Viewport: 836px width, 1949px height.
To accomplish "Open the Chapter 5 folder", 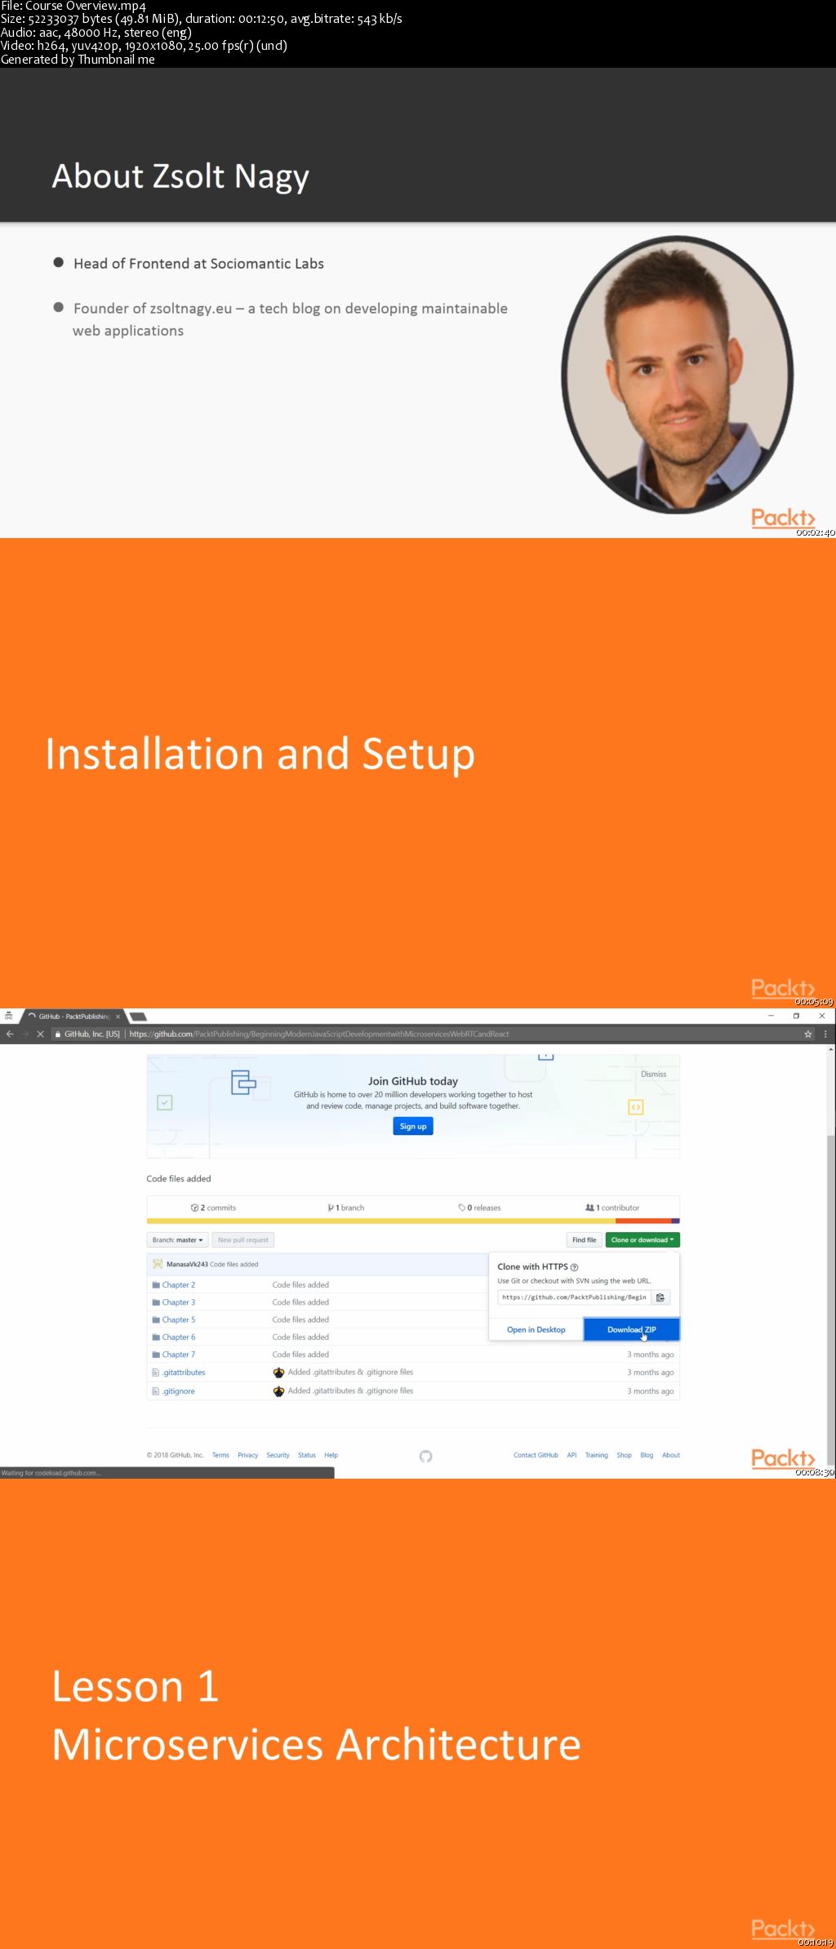I will pyautogui.click(x=178, y=1319).
